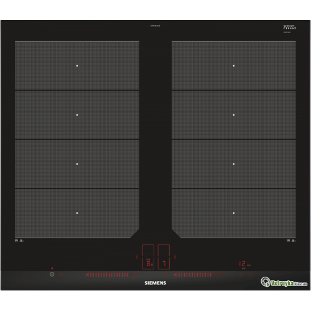Select the right flex zone display showing 7
Screen dimensions: 311x311
coord(164,263)
